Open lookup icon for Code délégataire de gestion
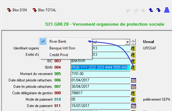This screenshot has width=172, height=111. pos(133,93)
